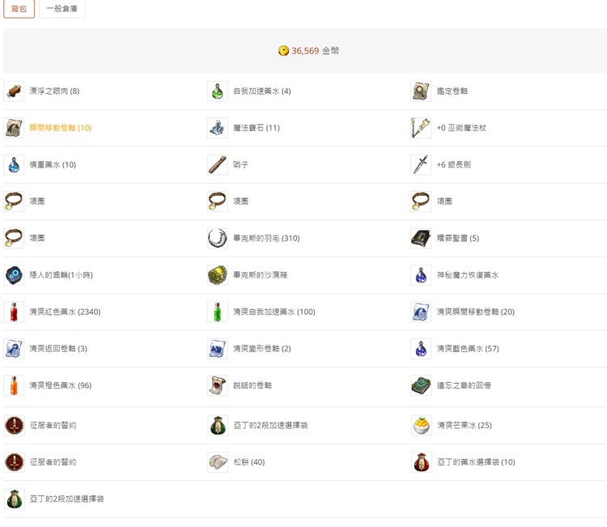Click the 漂浮之眼肉 meat icon
This screenshot has width=607, height=527.
point(14,91)
